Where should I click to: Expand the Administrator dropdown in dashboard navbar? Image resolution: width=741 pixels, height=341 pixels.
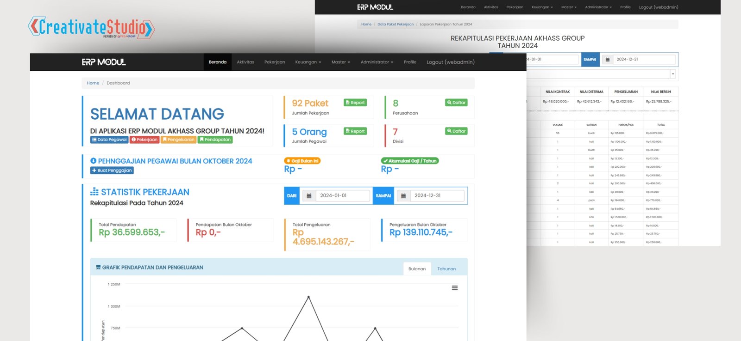point(377,62)
